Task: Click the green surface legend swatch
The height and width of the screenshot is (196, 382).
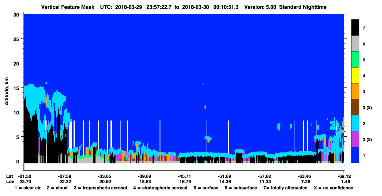Action: pyautogui.click(x=355, y=60)
